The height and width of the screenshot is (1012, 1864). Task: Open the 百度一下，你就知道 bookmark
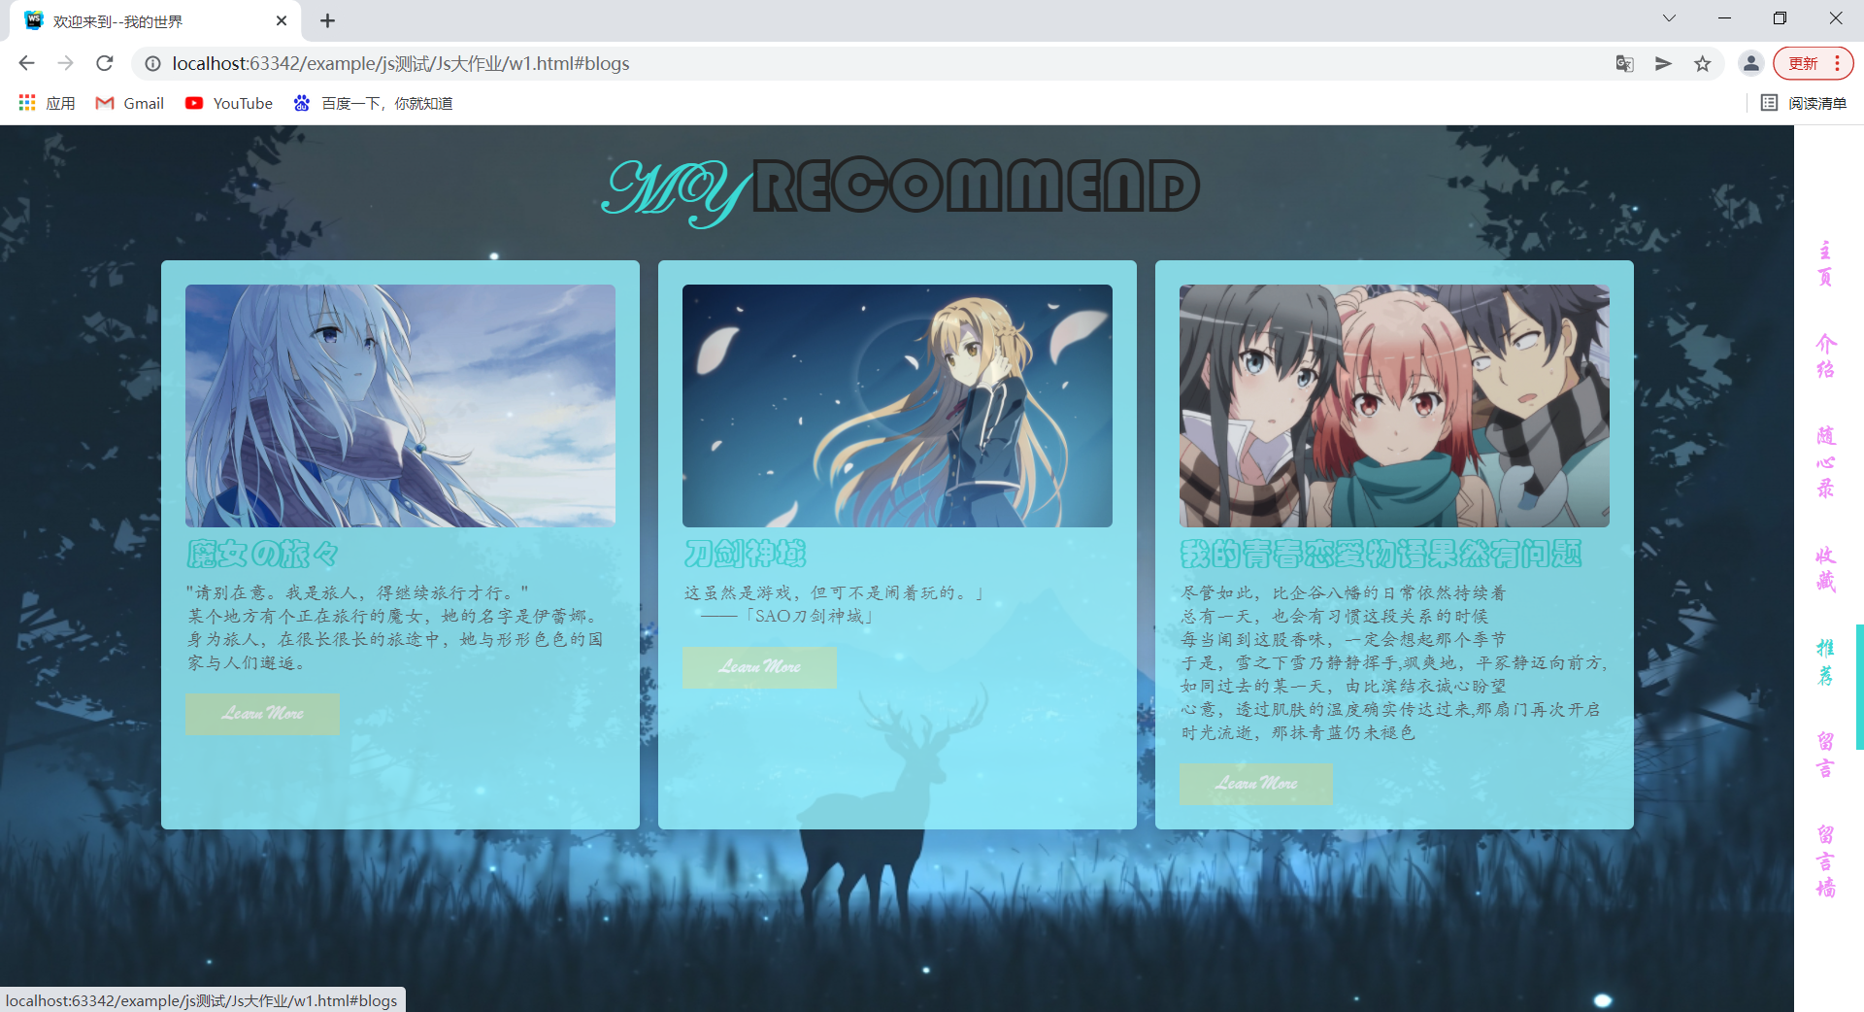[x=373, y=103]
